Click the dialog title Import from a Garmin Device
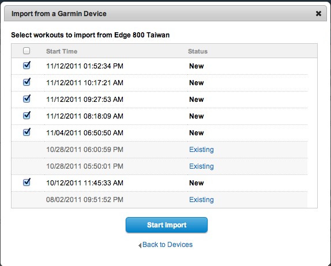The image size is (331, 266). pos(59,14)
